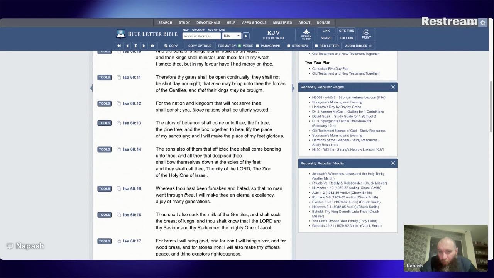Open the About menu
Viewport: 494px width, 278px height.
(304, 22)
